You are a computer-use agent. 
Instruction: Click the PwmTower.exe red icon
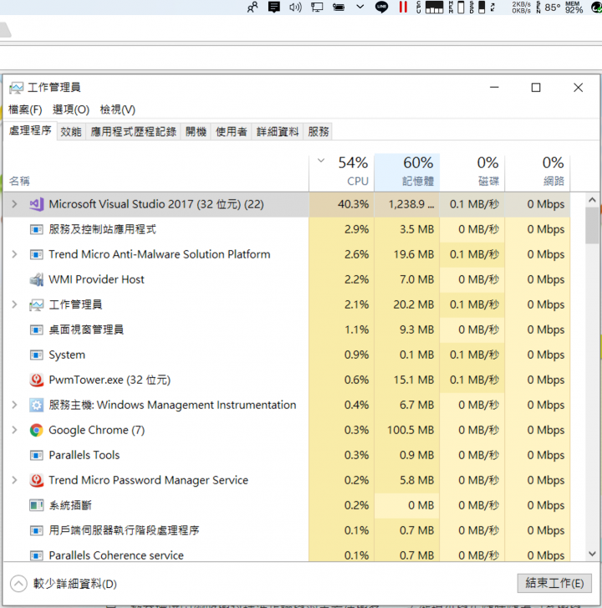[x=37, y=380]
